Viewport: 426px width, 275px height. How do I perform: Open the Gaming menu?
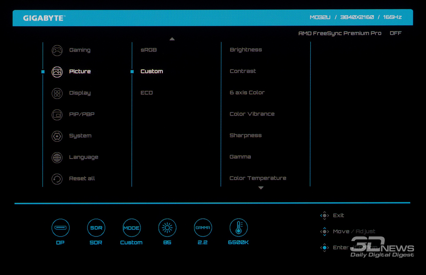(x=80, y=50)
